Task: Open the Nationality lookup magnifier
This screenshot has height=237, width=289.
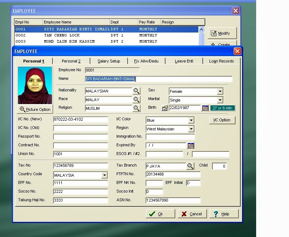Action: click(x=137, y=91)
